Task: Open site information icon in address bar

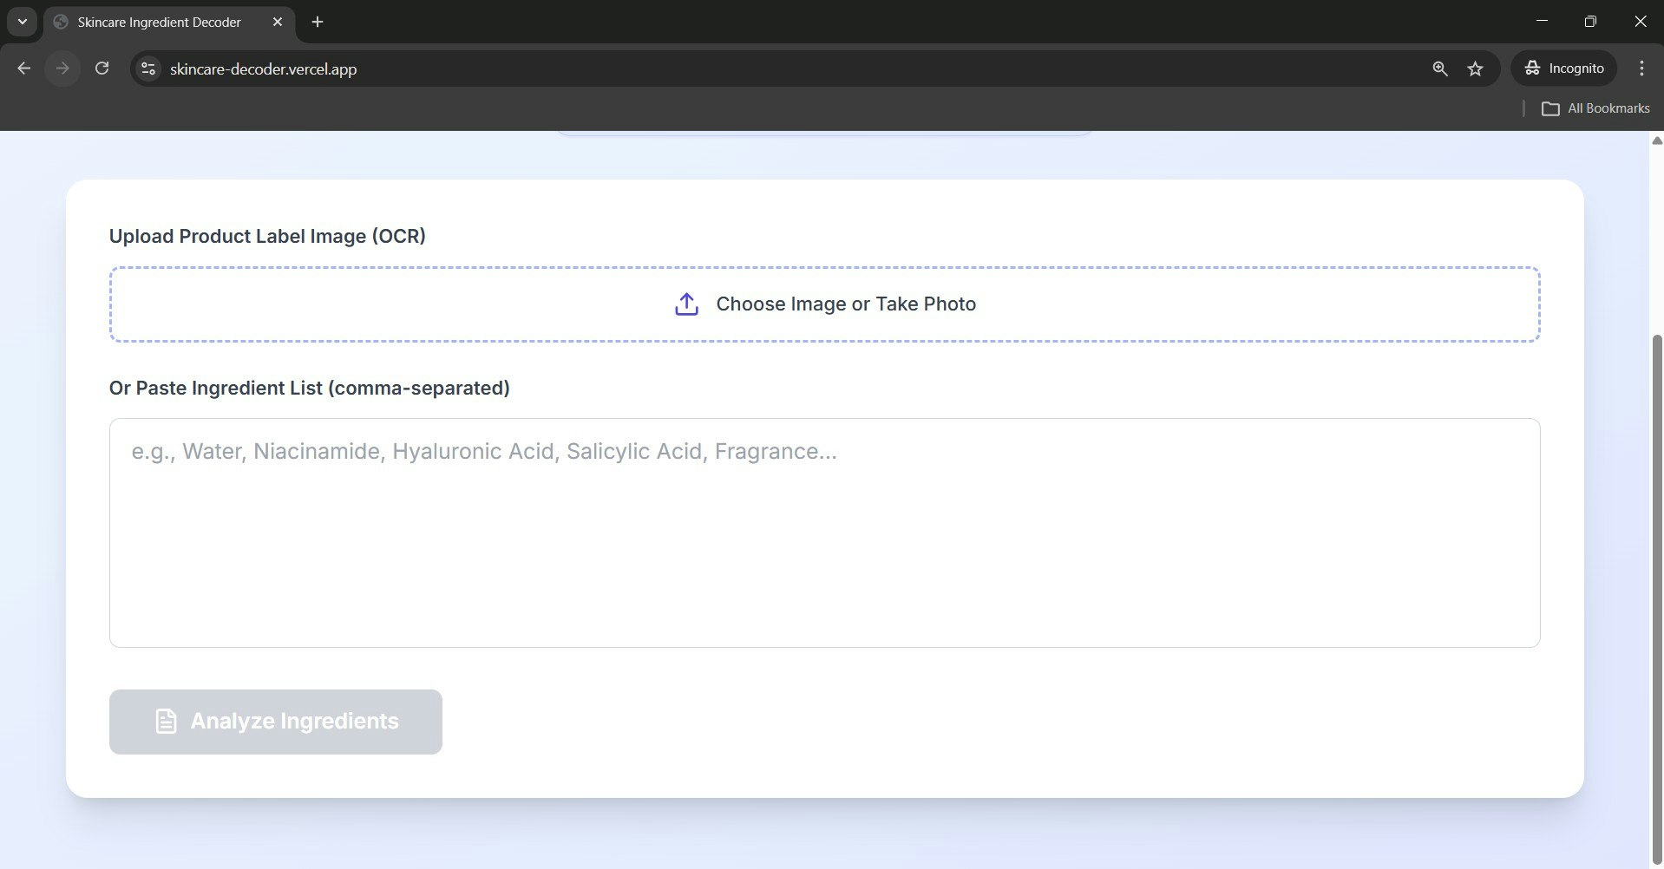Action: point(148,69)
